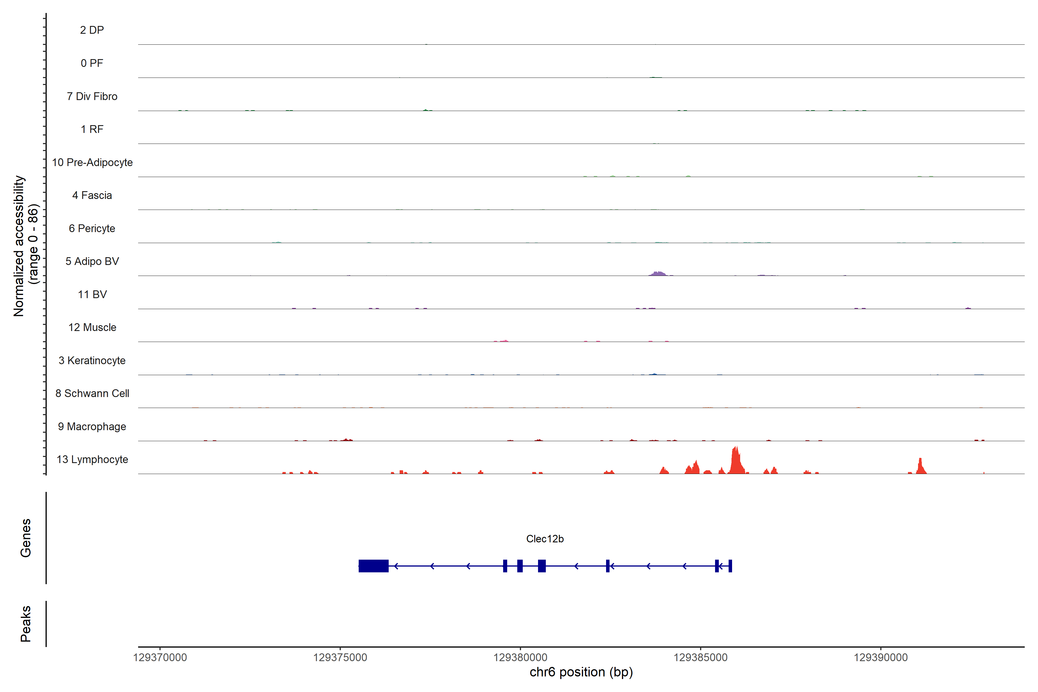Click the Genes panel label

(x=26, y=538)
